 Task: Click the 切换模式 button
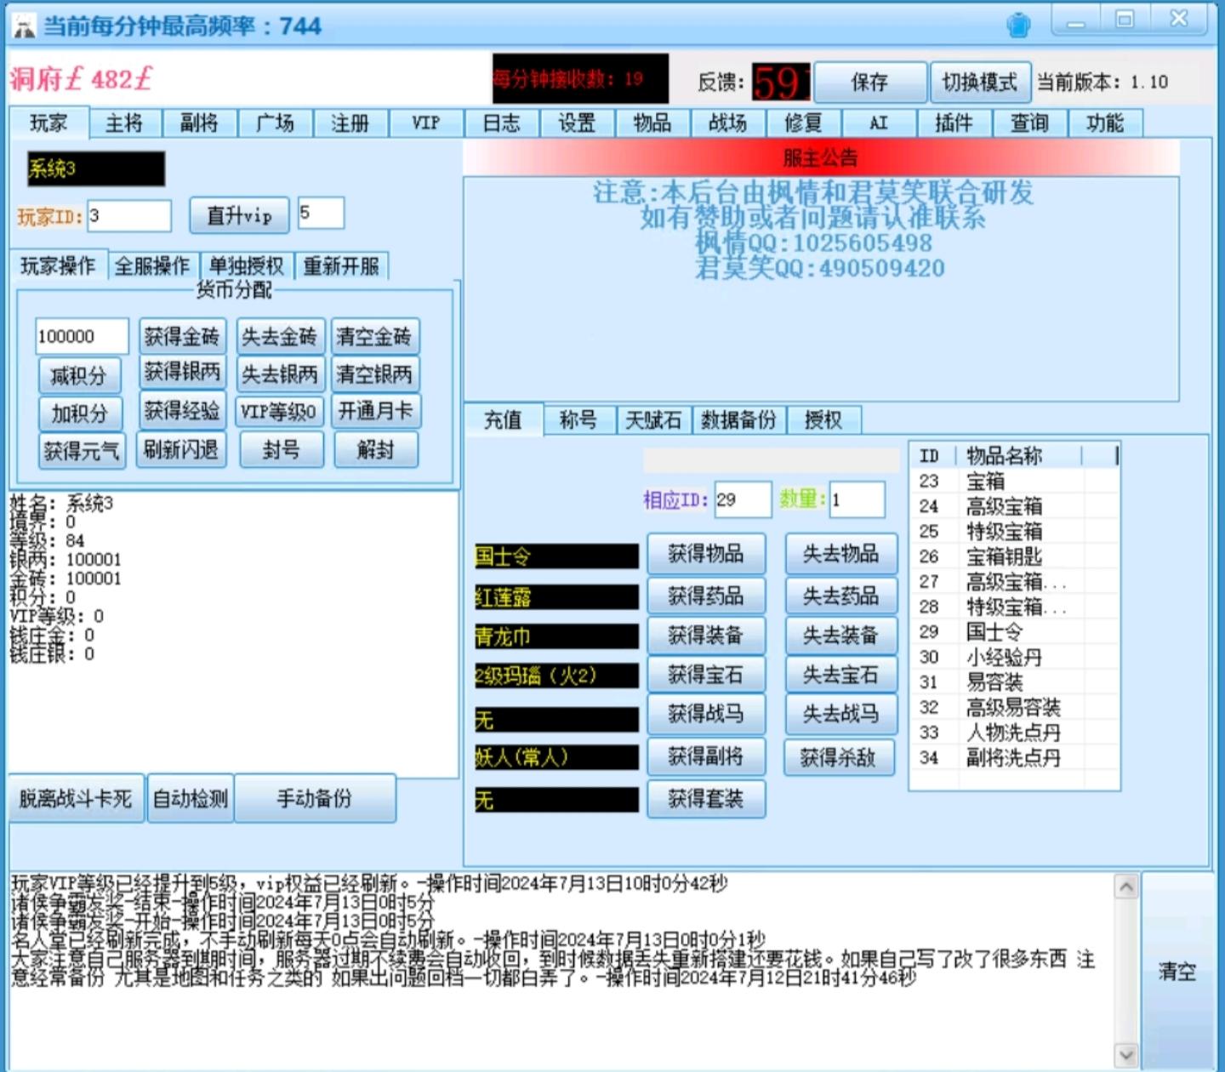coord(980,83)
